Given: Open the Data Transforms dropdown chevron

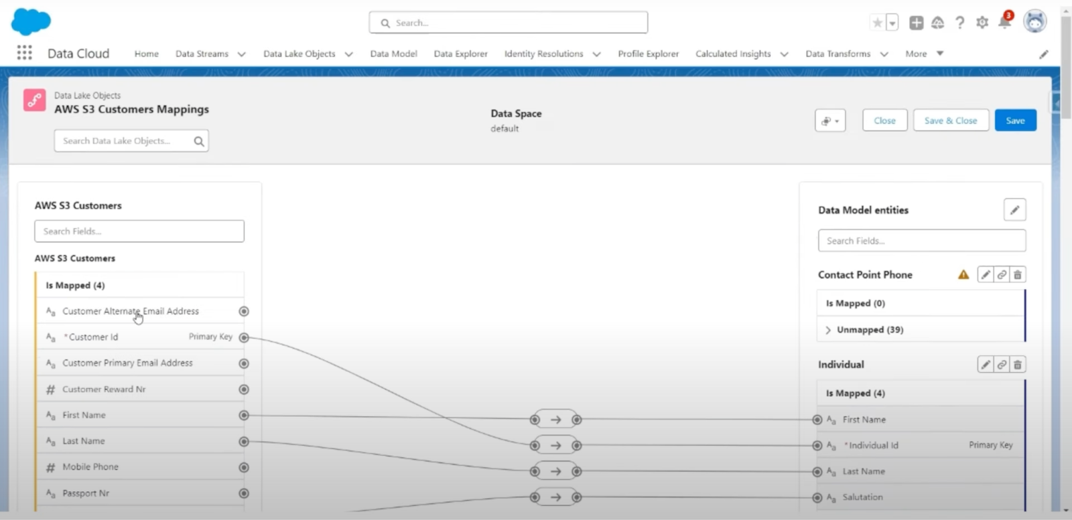Looking at the screenshot, I should pyautogui.click(x=884, y=54).
